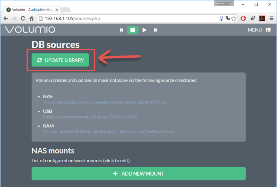Bookmark this page with star icon

click(x=234, y=18)
